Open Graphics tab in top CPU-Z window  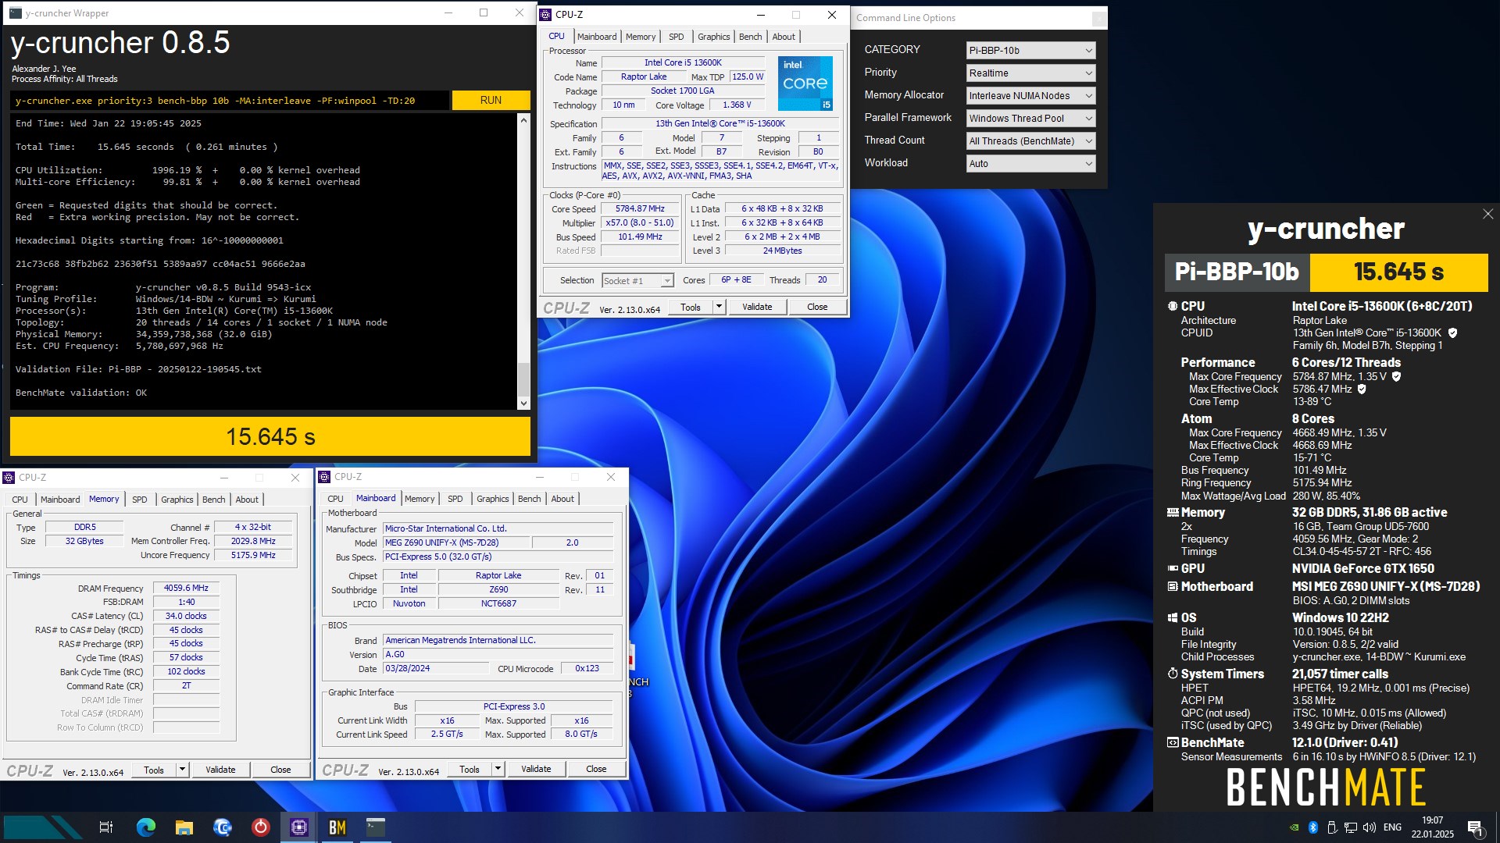coord(713,37)
